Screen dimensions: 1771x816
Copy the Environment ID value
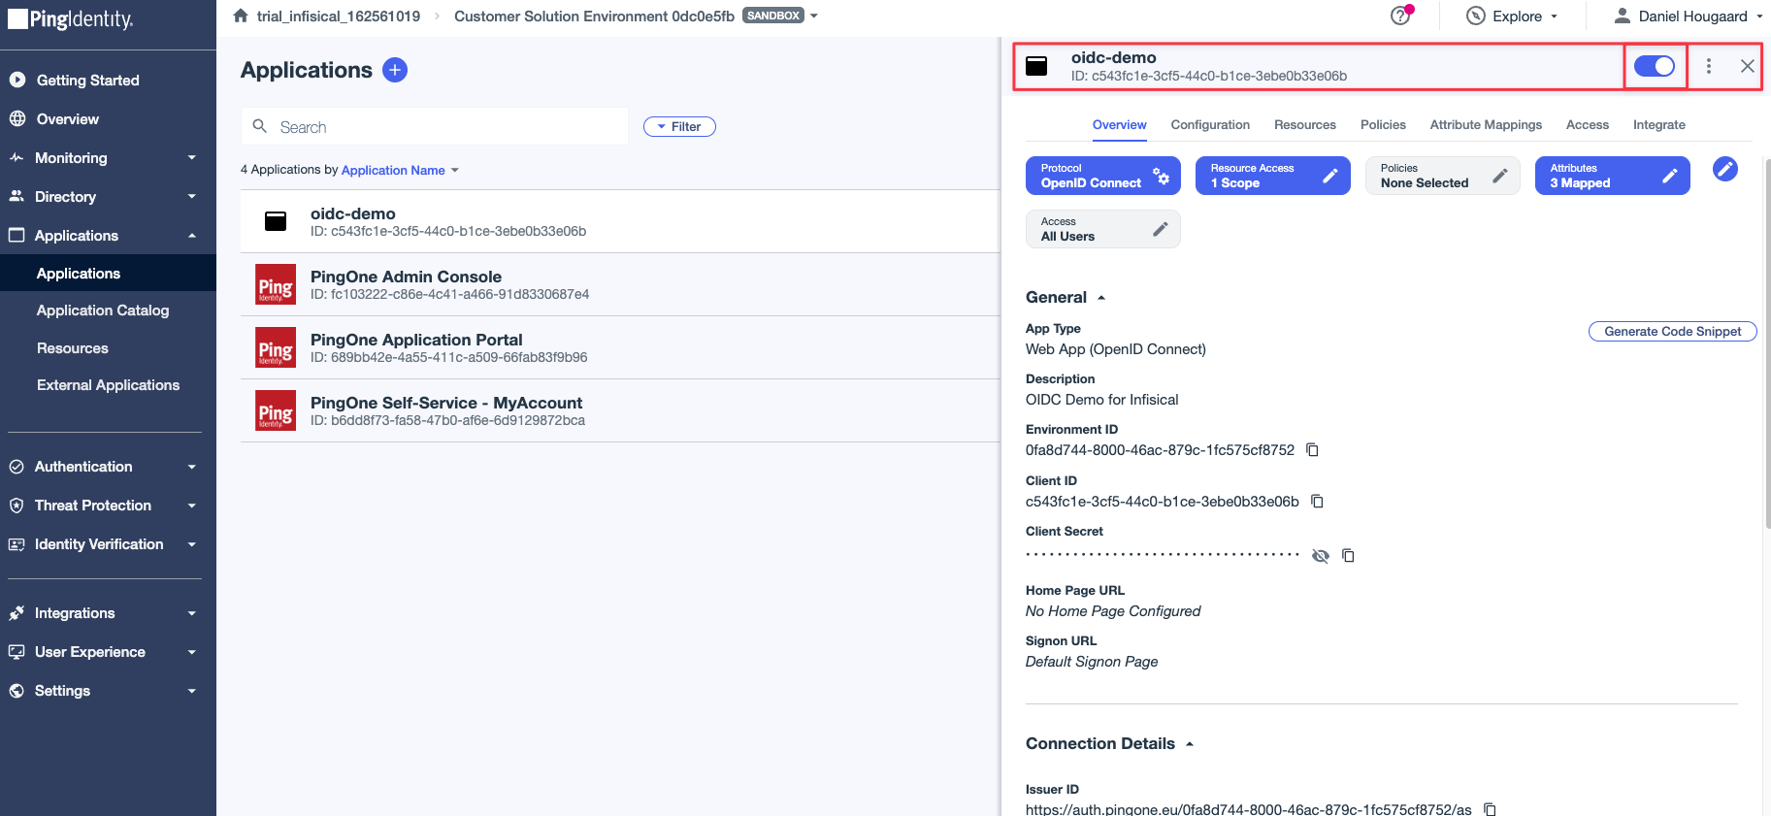pos(1312,450)
